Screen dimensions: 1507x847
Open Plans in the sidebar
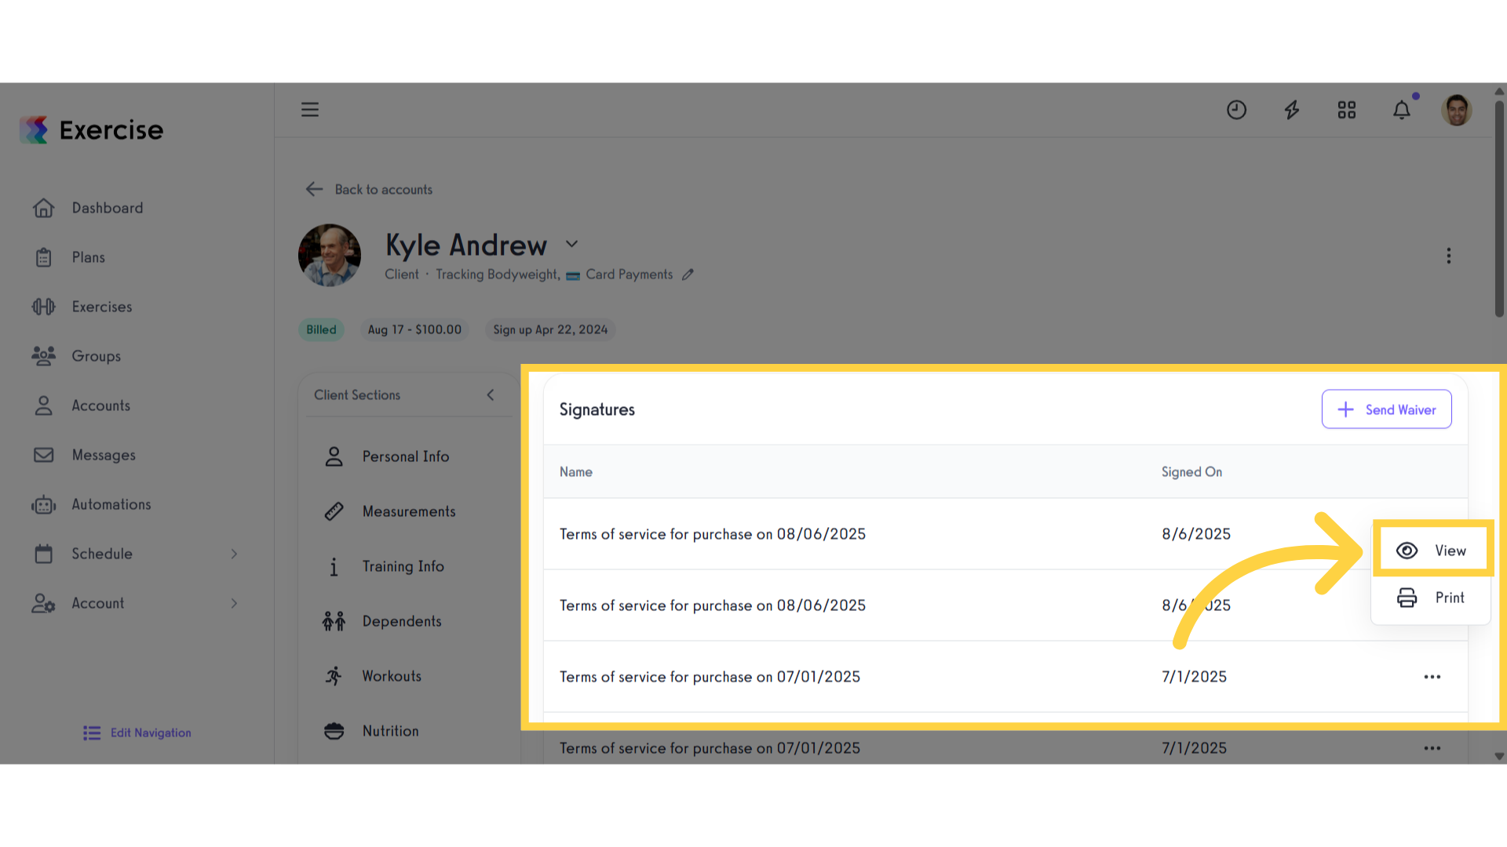click(x=89, y=257)
